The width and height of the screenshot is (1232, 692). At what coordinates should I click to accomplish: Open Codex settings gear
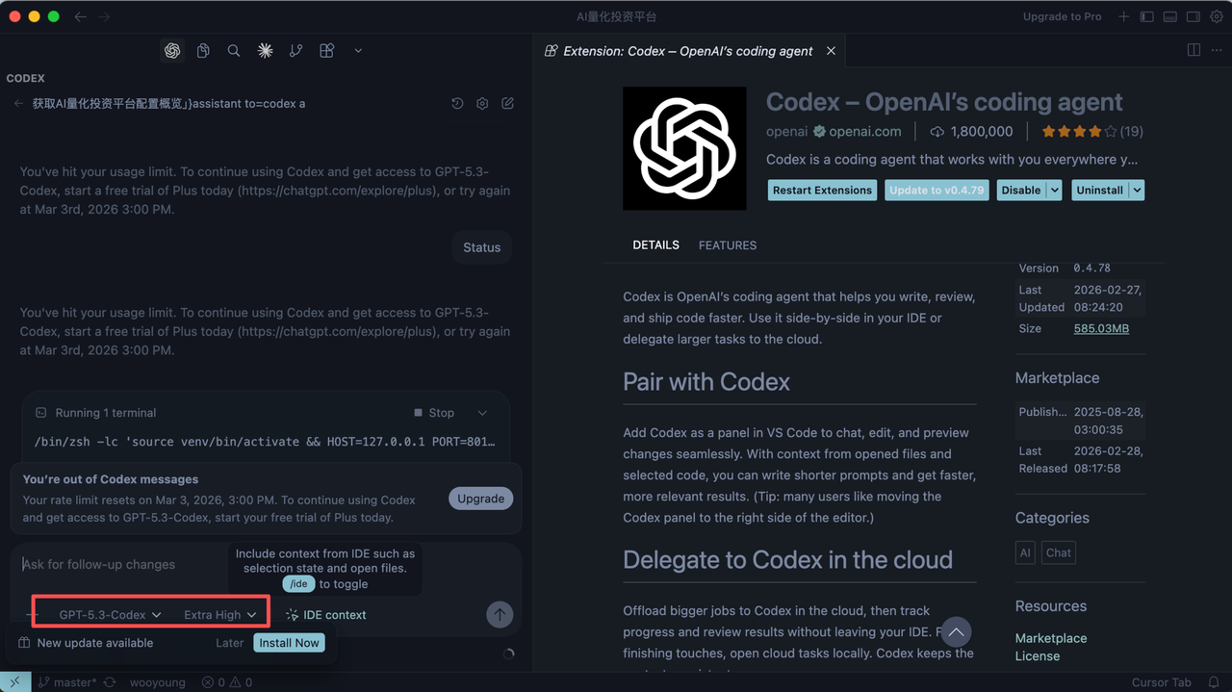(x=482, y=104)
